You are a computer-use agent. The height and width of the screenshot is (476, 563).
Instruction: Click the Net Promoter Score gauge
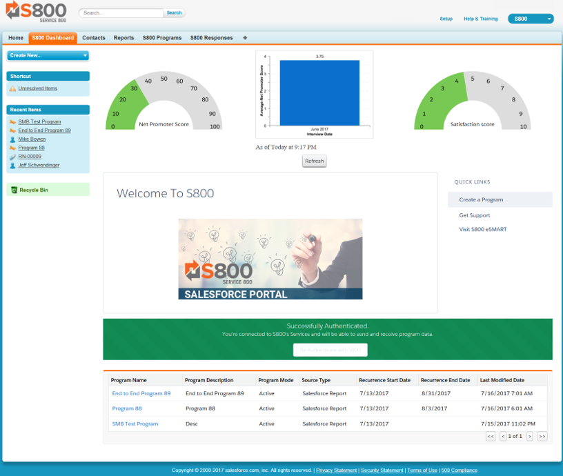tap(164, 101)
